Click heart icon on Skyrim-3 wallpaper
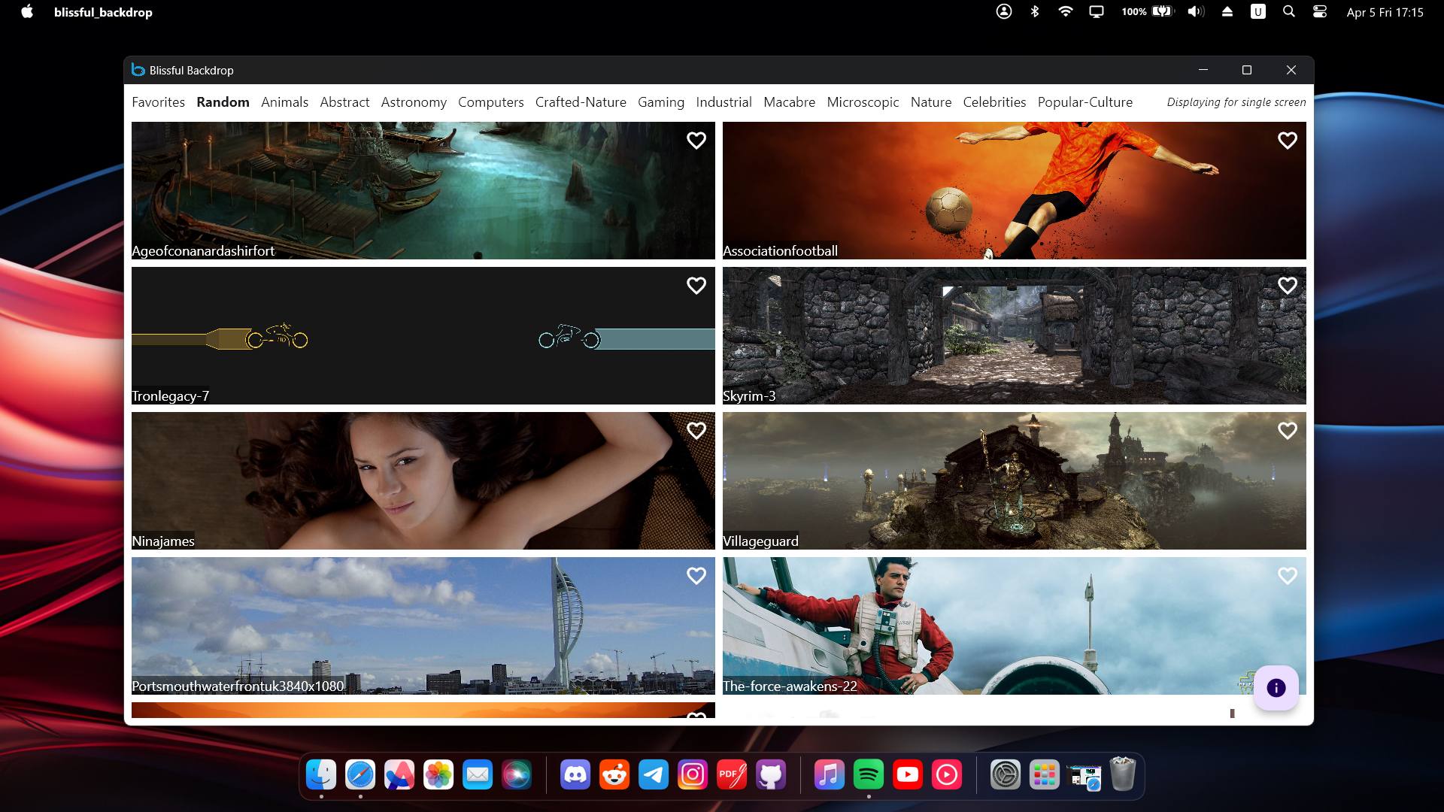This screenshot has height=812, width=1444. [x=1287, y=286]
